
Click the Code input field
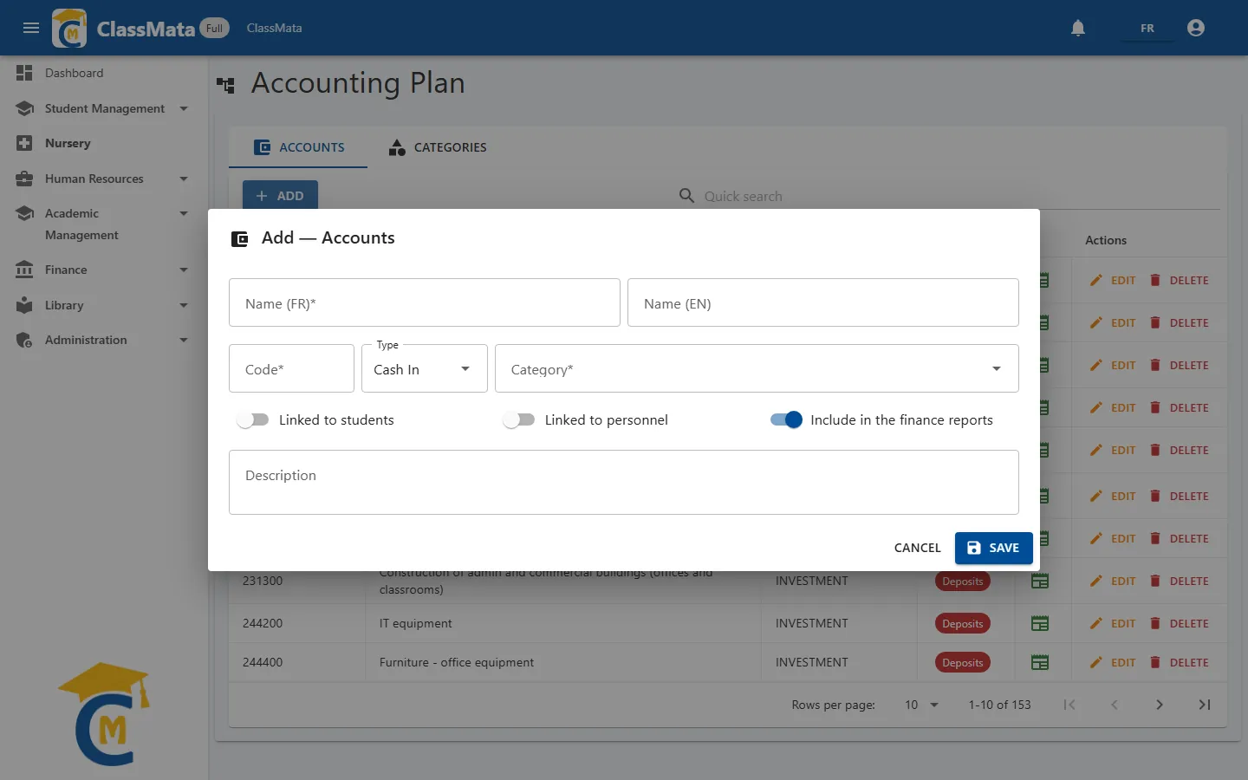(x=291, y=368)
